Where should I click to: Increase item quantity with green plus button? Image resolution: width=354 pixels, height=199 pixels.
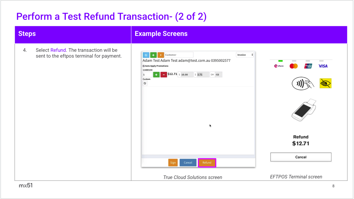click(156, 75)
